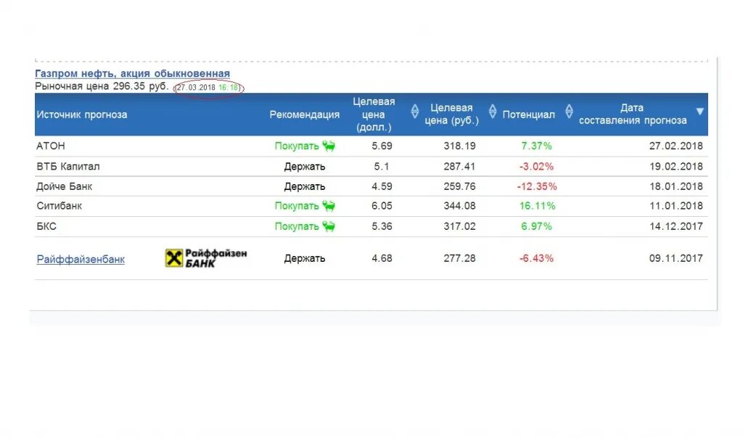Click the Дата составления прогноза header text

click(x=633, y=114)
